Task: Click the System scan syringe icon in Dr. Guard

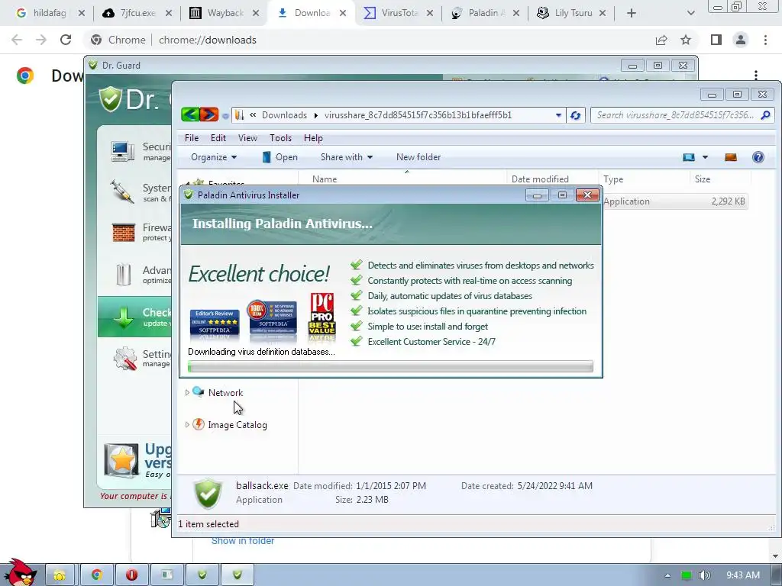Action: pyautogui.click(x=123, y=192)
